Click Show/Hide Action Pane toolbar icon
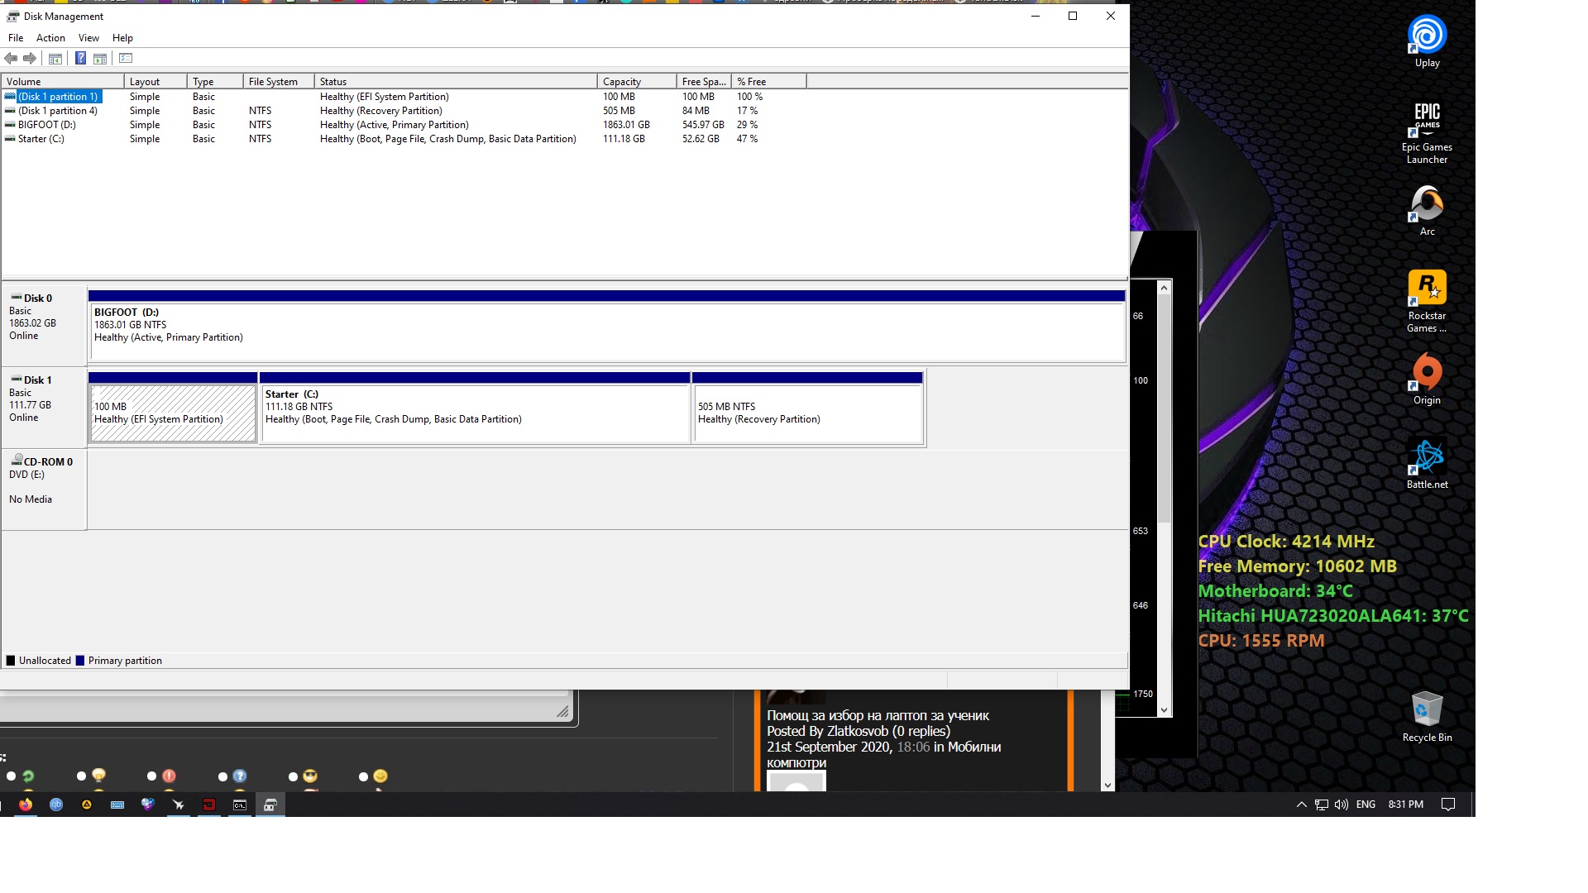Image resolution: width=1588 pixels, height=893 pixels. [x=100, y=59]
